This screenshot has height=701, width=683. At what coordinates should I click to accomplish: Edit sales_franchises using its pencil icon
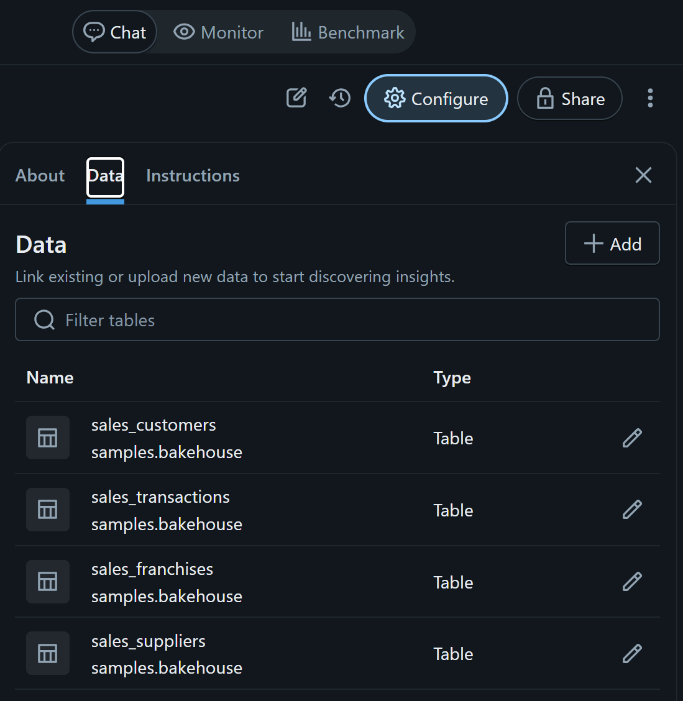pyautogui.click(x=632, y=582)
